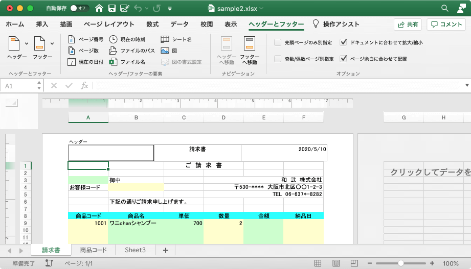Click the 共有 share button
The width and height of the screenshot is (471, 269).
coord(408,25)
